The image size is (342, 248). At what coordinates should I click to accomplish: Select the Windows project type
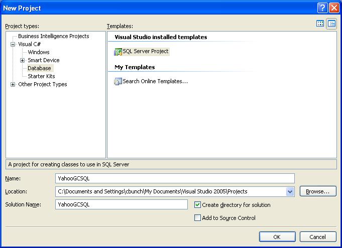pyautogui.click(x=39, y=52)
